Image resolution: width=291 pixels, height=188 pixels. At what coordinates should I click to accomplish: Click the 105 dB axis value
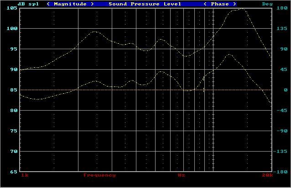click(x=12, y=8)
